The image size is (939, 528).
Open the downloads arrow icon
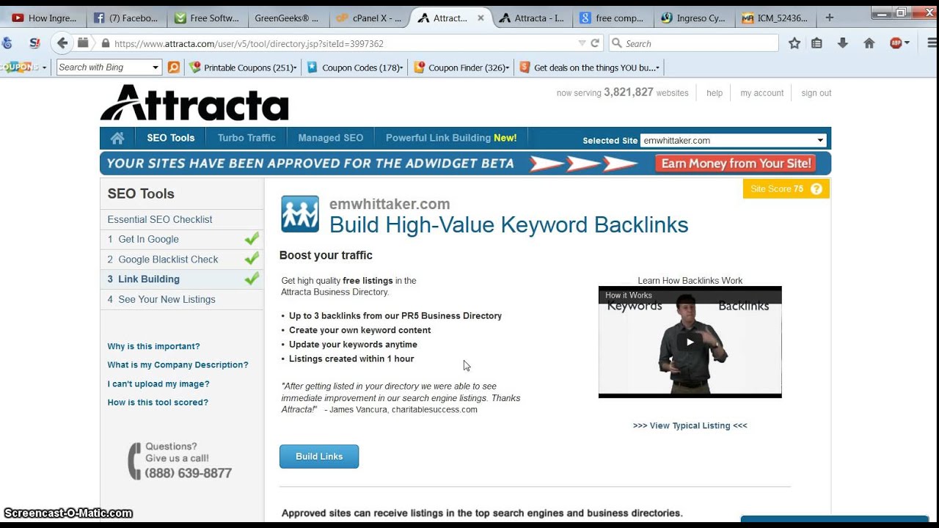[843, 43]
